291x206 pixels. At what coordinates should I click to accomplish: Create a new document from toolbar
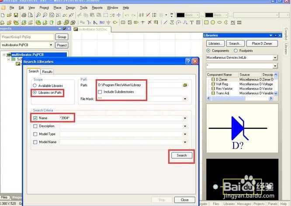pos(3,15)
